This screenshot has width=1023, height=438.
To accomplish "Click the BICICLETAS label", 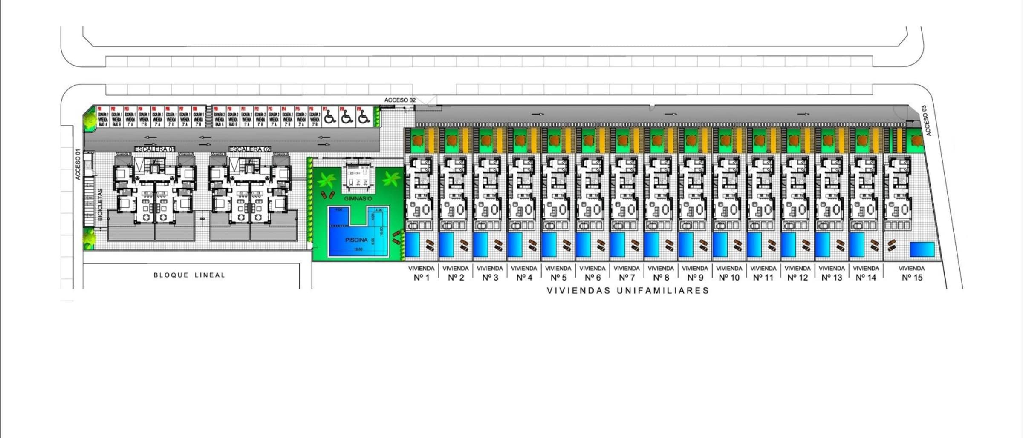I will (100, 205).
